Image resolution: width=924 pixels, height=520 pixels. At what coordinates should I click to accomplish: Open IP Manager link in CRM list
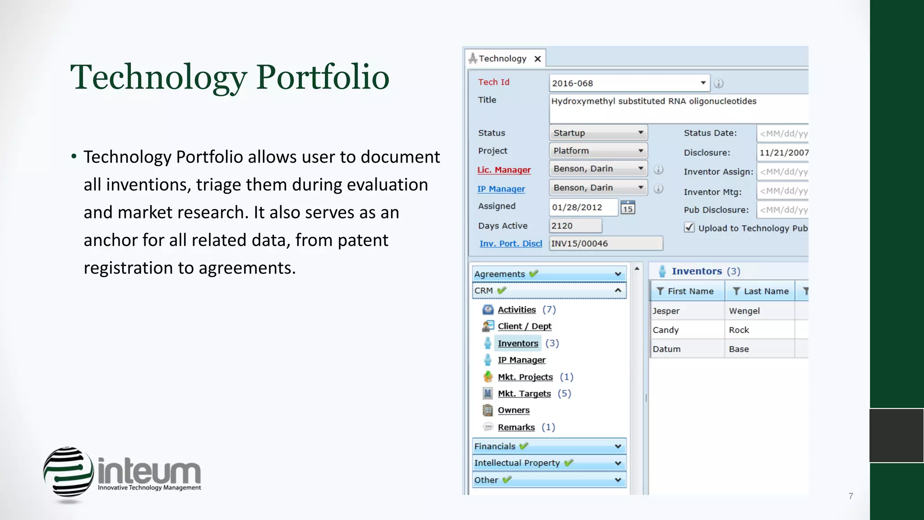[522, 360]
